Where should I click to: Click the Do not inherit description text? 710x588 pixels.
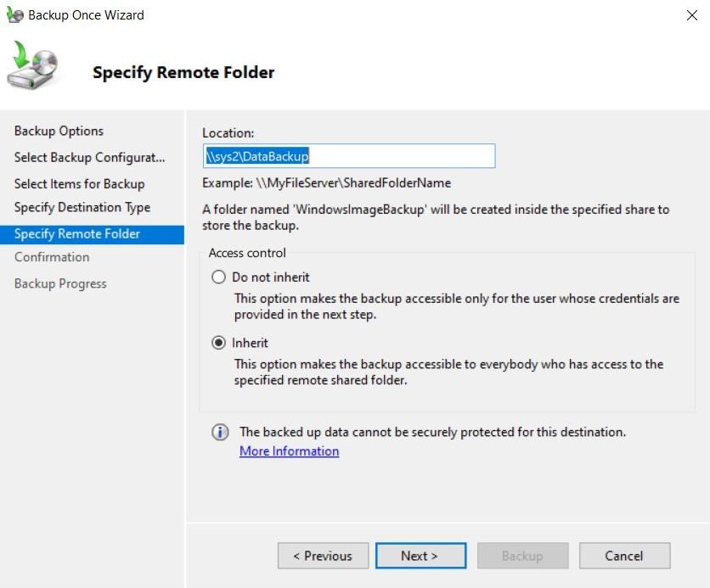[x=457, y=306]
